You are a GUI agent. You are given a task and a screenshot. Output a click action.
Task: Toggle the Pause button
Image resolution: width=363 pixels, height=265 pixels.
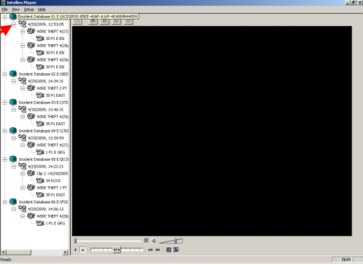[83, 250]
